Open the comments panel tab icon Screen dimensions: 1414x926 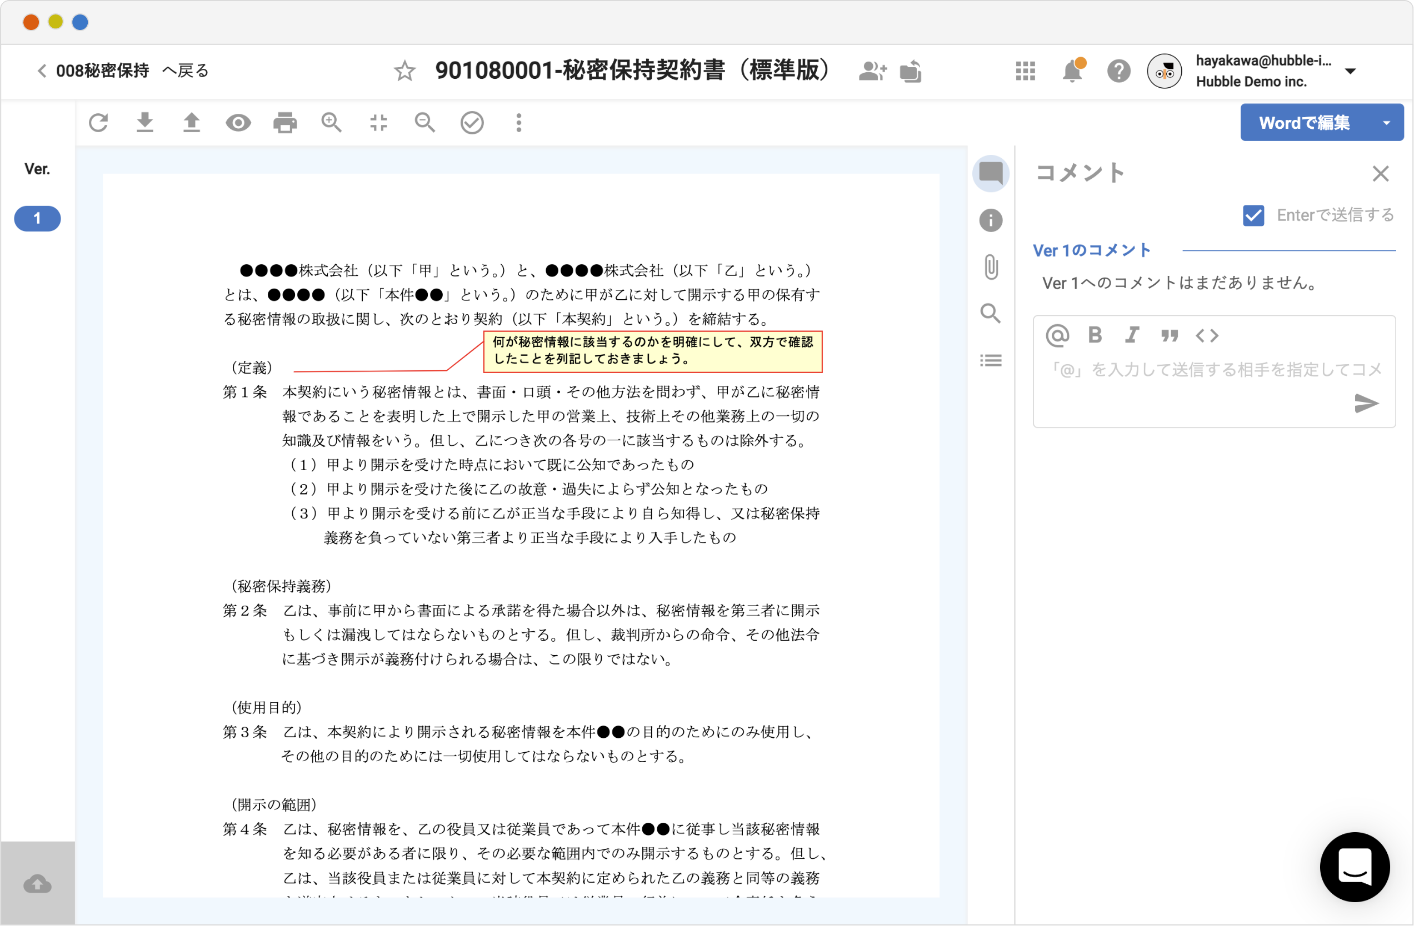click(991, 173)
